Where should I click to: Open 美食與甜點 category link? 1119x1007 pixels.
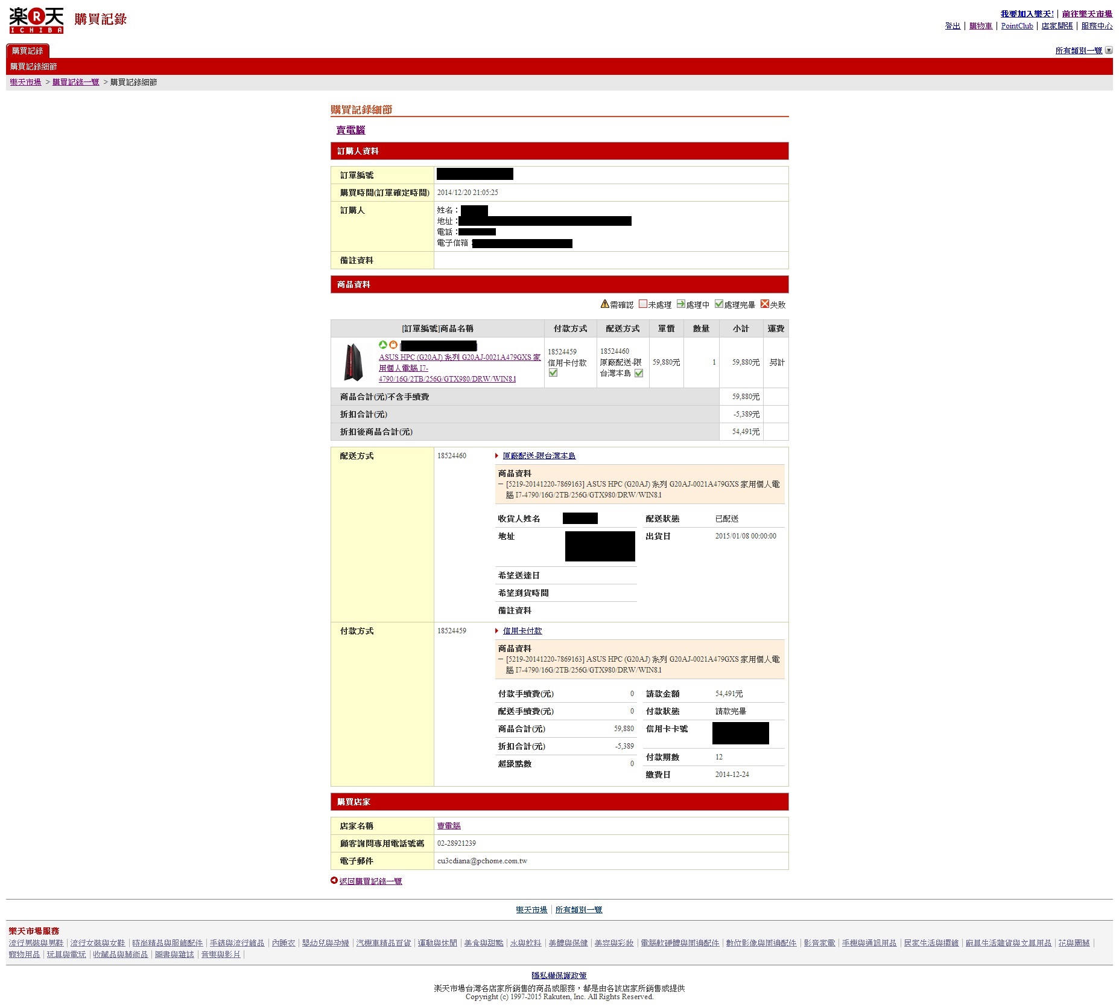click(484, 943)
